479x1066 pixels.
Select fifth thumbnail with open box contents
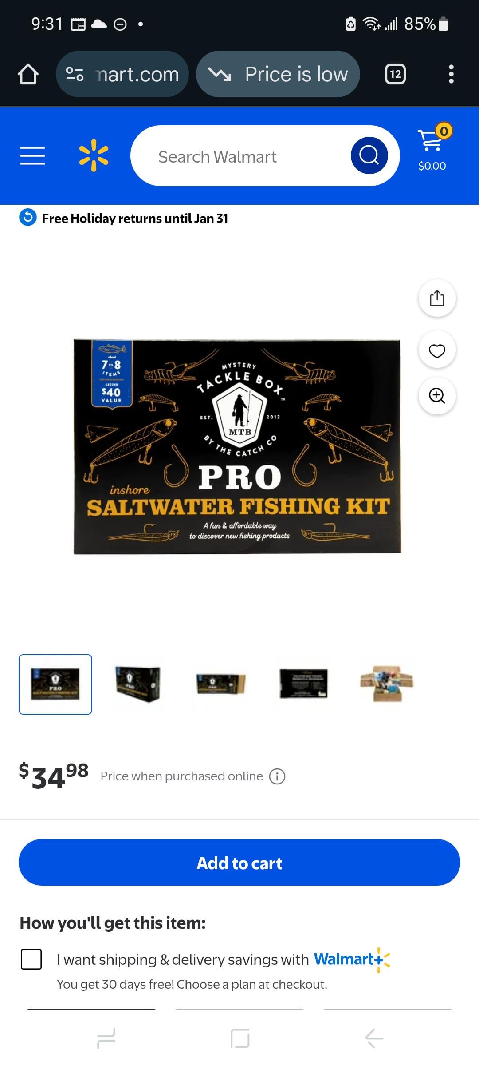pos(386,684)
